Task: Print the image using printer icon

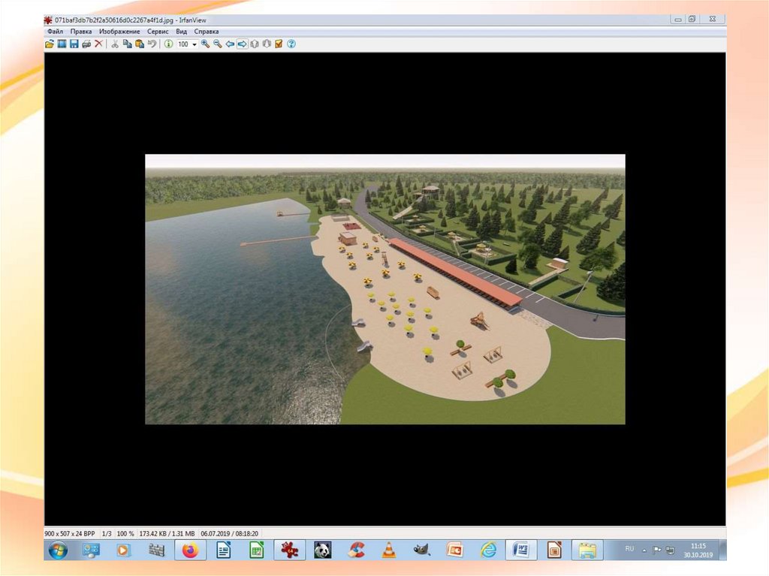Action: 86,44
